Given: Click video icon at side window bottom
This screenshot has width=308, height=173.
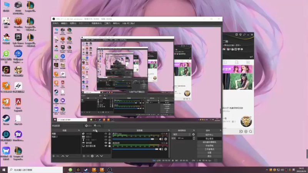Looking at the screenshot, I should coord(241,131).
